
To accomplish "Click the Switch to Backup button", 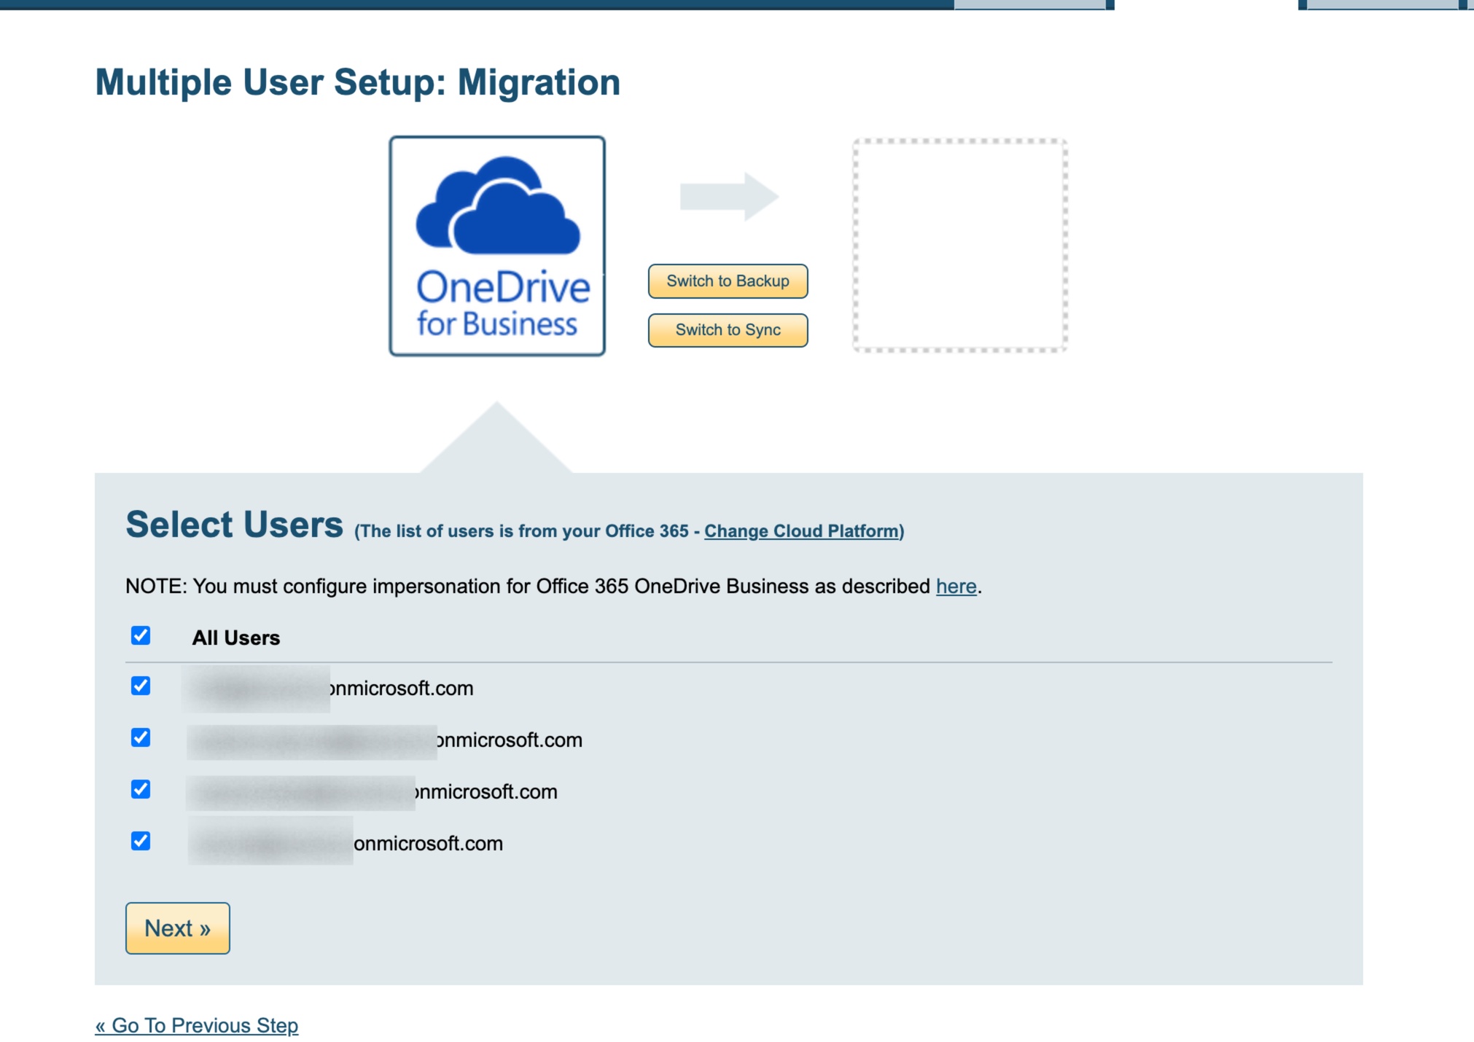I will point(728,281).
